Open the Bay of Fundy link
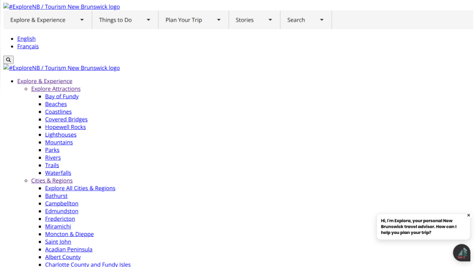 click(62, 96)
